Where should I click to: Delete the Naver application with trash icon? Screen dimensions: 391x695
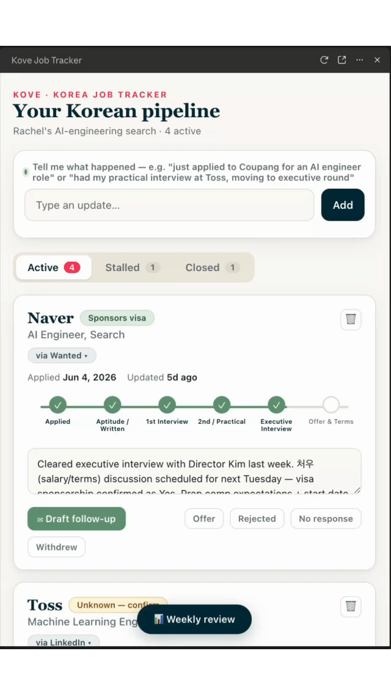tap(351, 319)
